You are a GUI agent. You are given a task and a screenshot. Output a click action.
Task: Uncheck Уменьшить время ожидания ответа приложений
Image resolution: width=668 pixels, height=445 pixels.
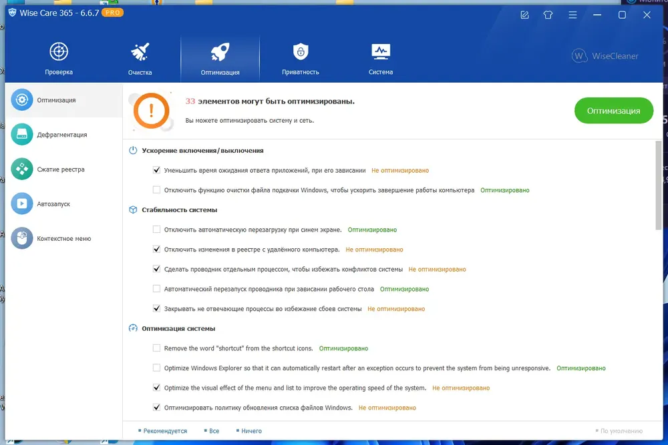[x=157, y=171]
